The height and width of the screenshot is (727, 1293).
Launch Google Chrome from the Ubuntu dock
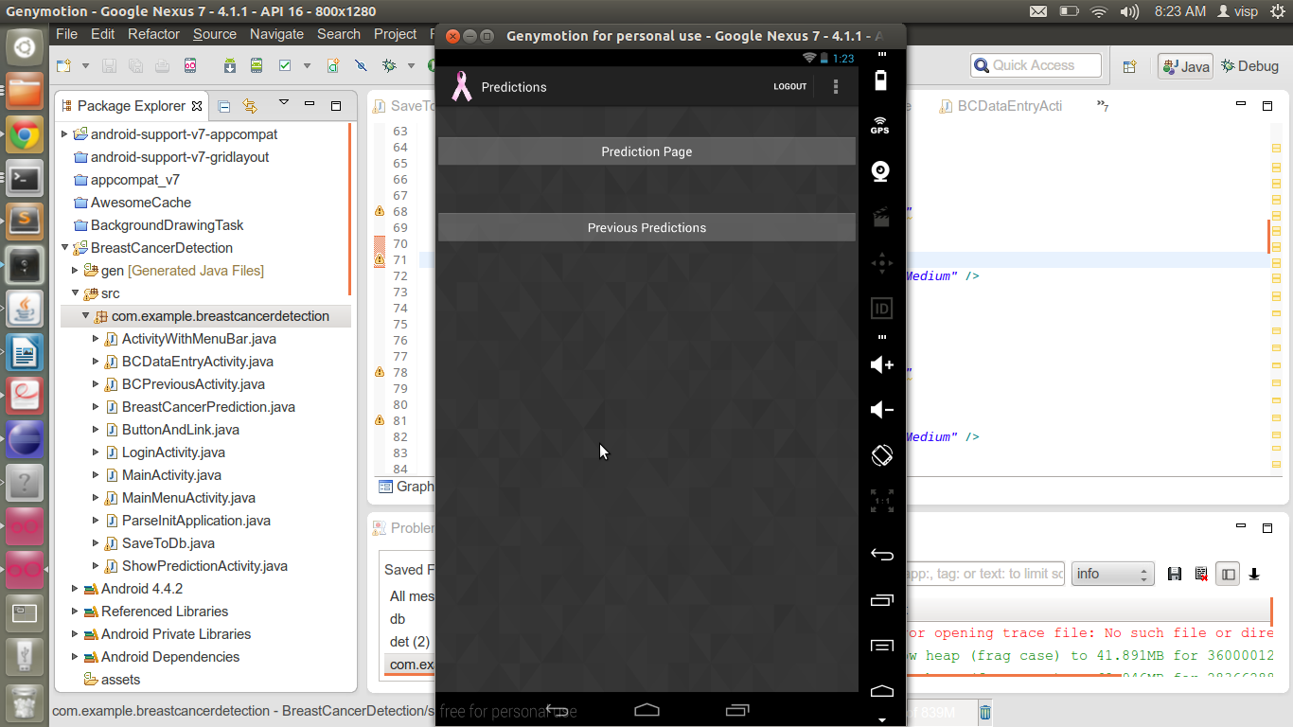(25, 135)
